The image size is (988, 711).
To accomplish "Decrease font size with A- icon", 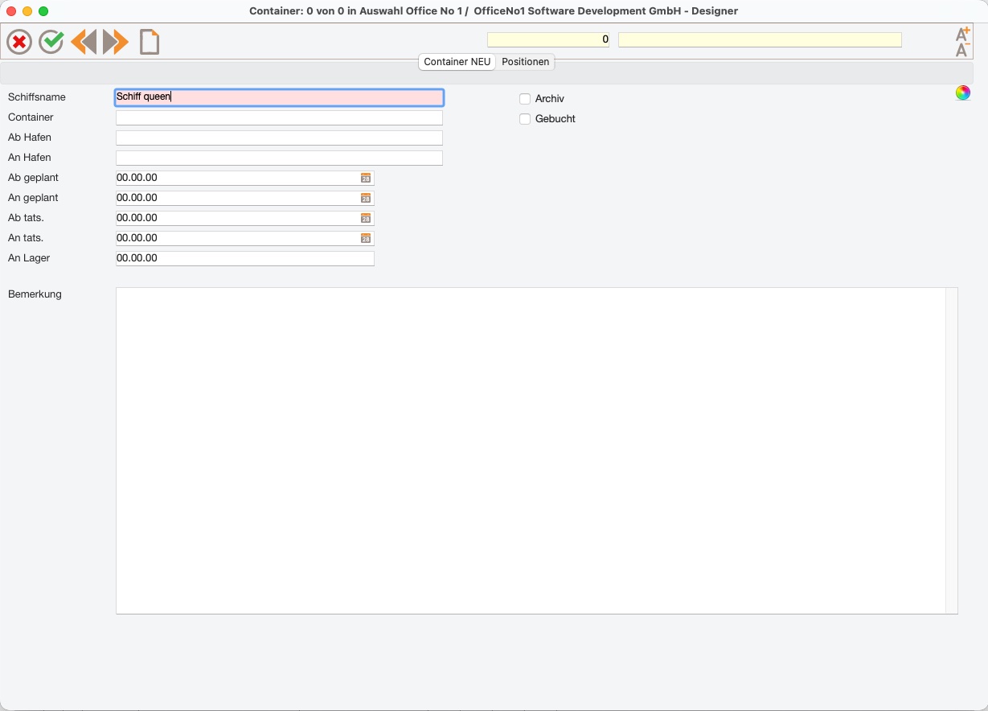I will [962, 50].
